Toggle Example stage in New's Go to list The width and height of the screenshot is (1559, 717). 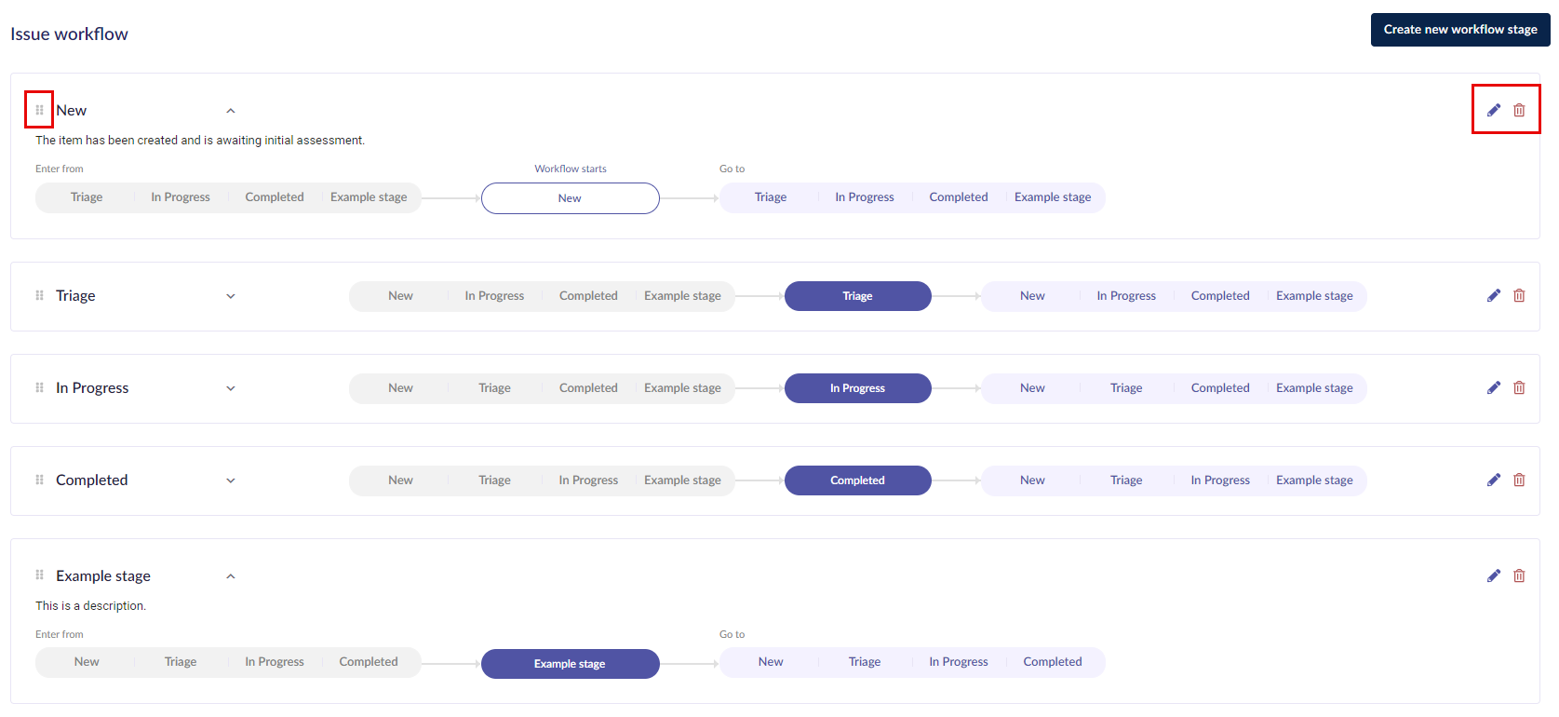click(1053, 197)
